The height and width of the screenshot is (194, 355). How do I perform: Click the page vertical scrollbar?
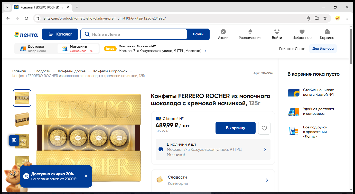pos(351,46)
